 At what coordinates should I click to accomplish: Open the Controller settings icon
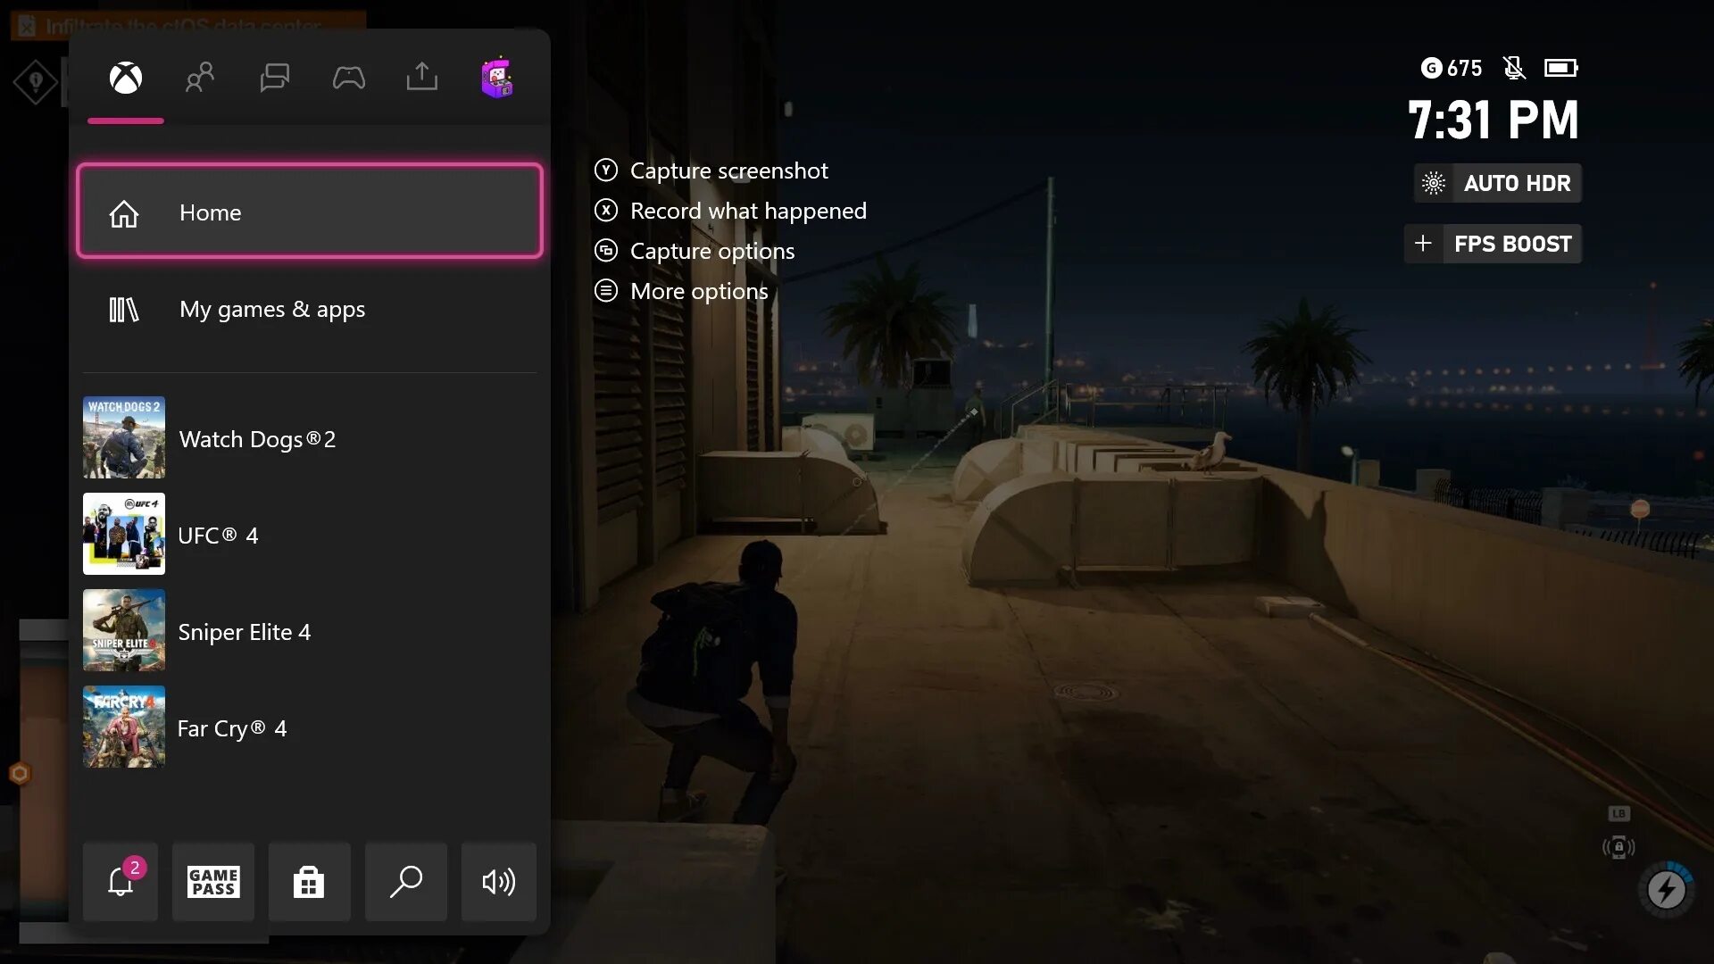click(x=348, y=75)
